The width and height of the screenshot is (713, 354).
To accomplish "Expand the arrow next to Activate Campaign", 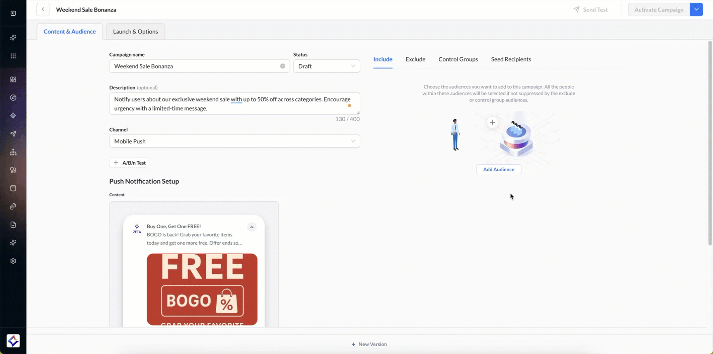I will coord(696,9).
